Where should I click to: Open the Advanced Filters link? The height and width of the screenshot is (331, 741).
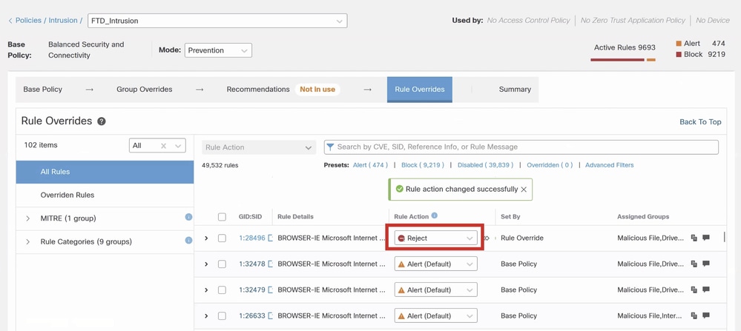coord(610,165)
